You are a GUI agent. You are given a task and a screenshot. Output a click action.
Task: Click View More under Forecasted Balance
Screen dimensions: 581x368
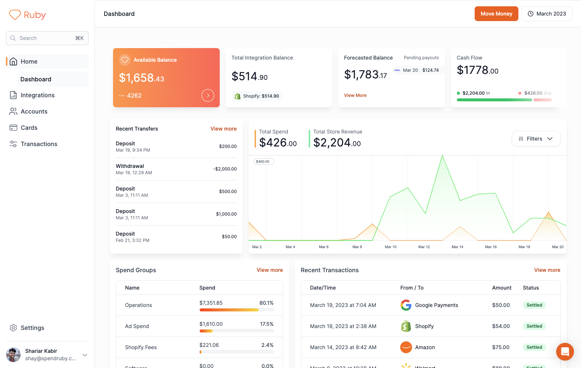pos(355,95)
